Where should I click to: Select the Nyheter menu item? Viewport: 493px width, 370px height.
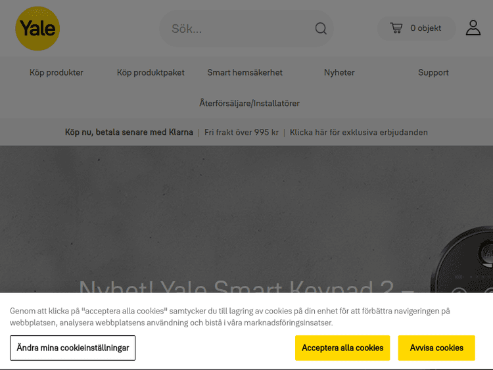pos(339,73)
